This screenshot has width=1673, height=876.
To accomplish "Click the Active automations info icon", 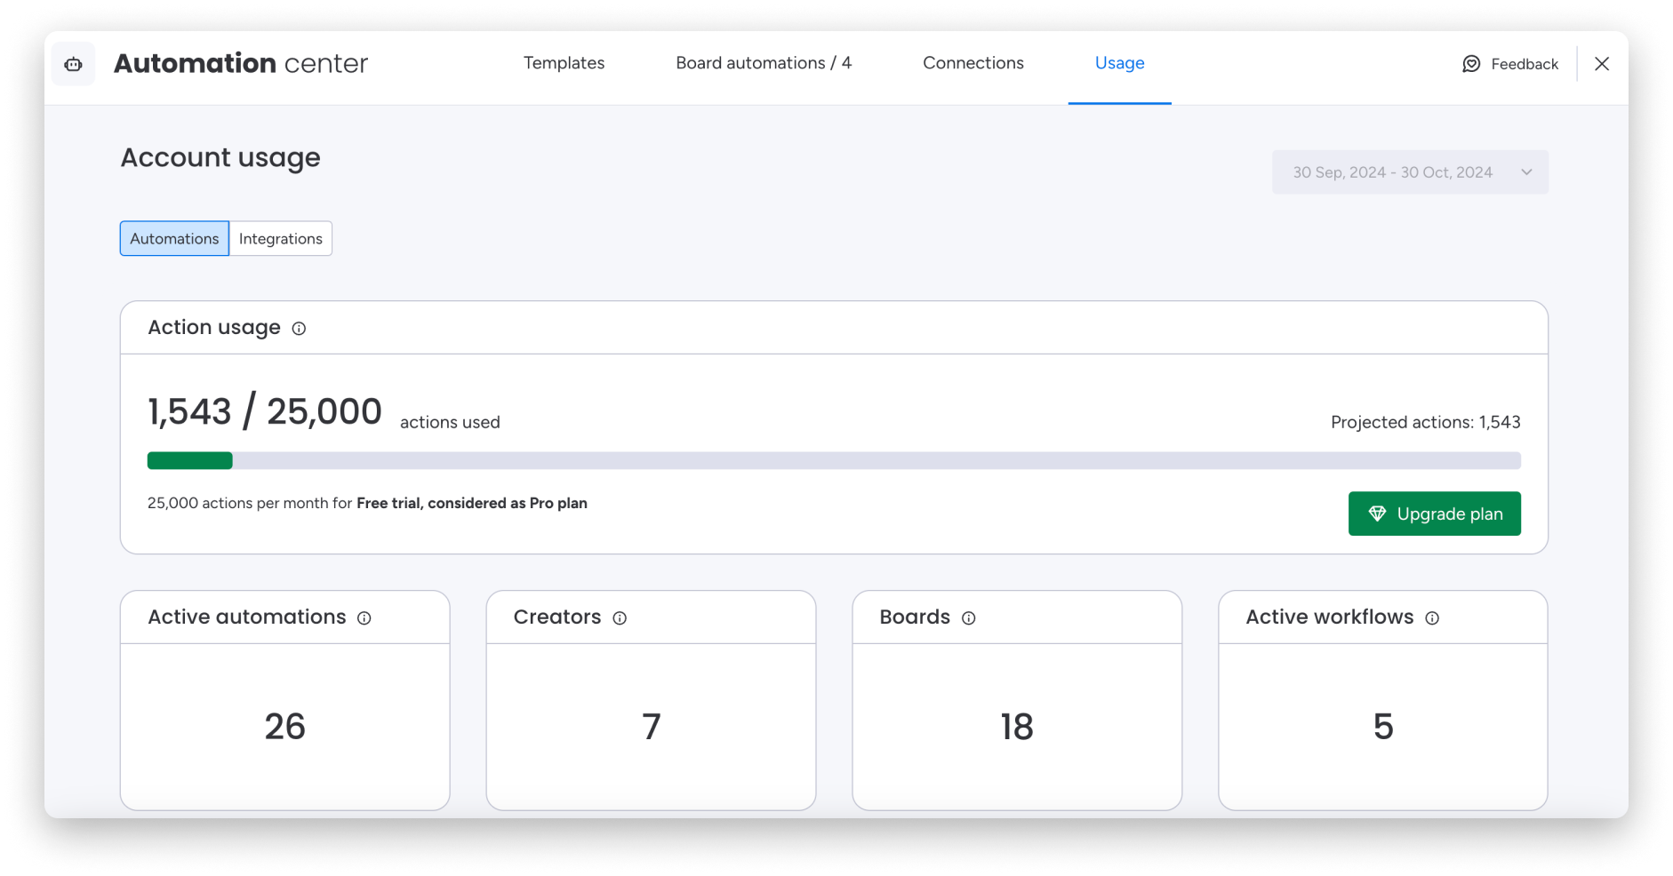I will pyautogui.click(x=364, y=618).
